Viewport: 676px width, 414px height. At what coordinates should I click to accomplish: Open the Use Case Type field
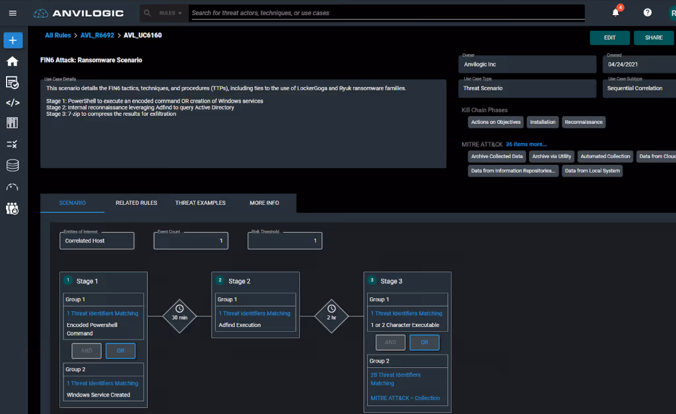pos(527,88)
